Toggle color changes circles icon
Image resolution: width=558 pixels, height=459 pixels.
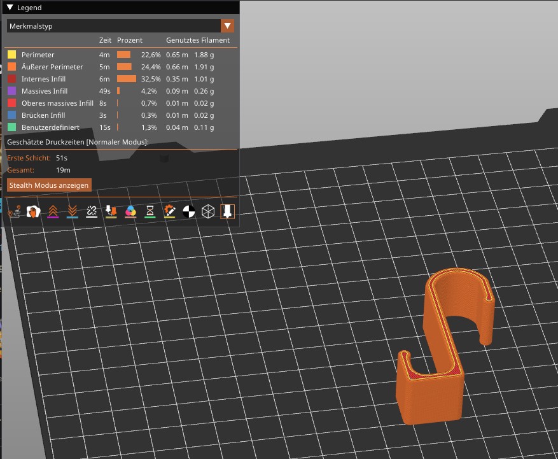click(130, 211)
